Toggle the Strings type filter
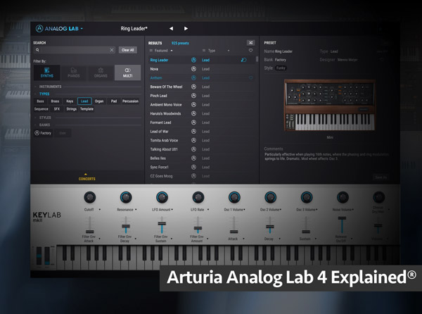 pyautogui.click(x=71, y=109)
